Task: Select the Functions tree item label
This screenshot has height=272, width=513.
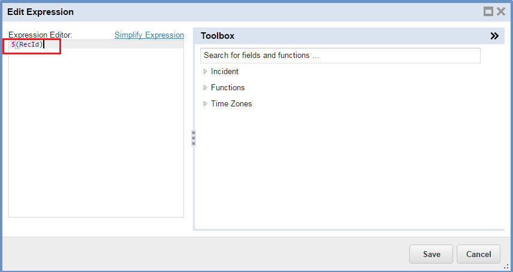Action: [228, 88]
